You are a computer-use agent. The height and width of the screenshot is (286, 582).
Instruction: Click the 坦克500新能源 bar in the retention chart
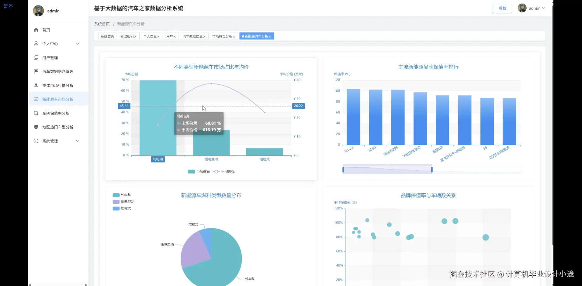[509, 121]
